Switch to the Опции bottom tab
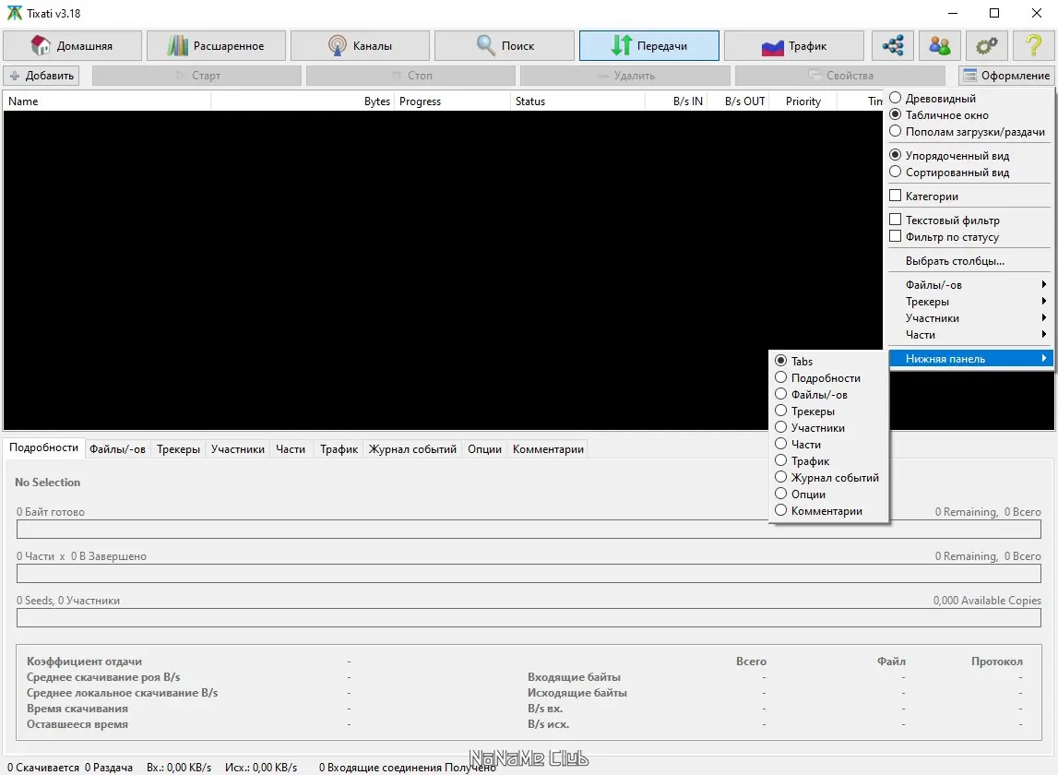The width and height of the screenshot is (1058, 775). coord(484,449)
